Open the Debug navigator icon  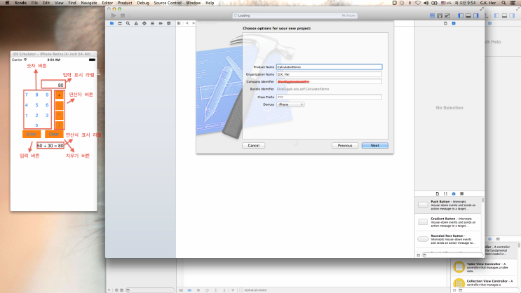point(152,23)
